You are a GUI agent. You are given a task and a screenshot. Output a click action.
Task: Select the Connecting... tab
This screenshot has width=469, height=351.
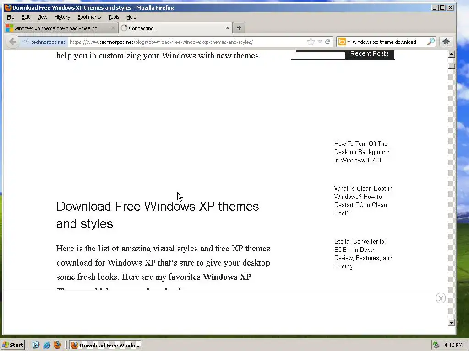click(175, 28)
